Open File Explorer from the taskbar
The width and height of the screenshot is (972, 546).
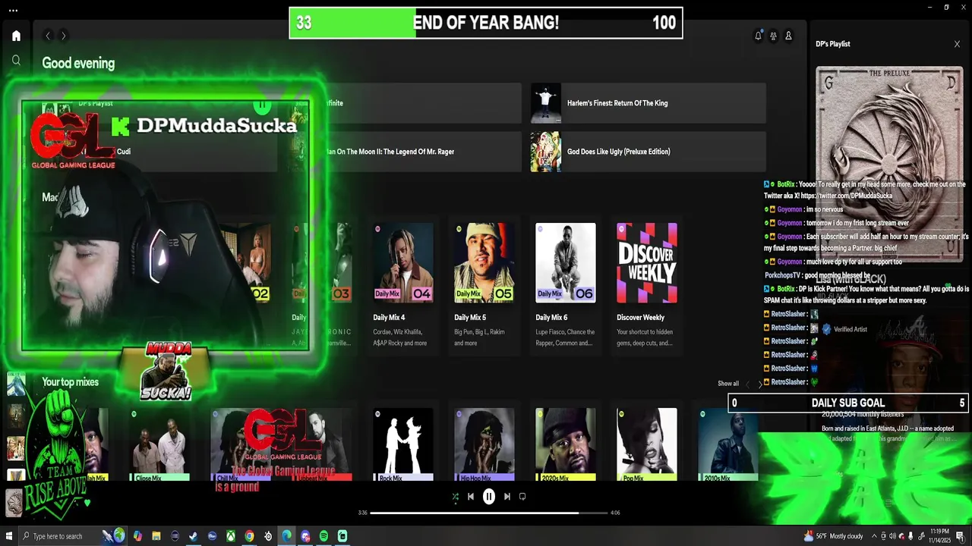click(x=156, y=536)
